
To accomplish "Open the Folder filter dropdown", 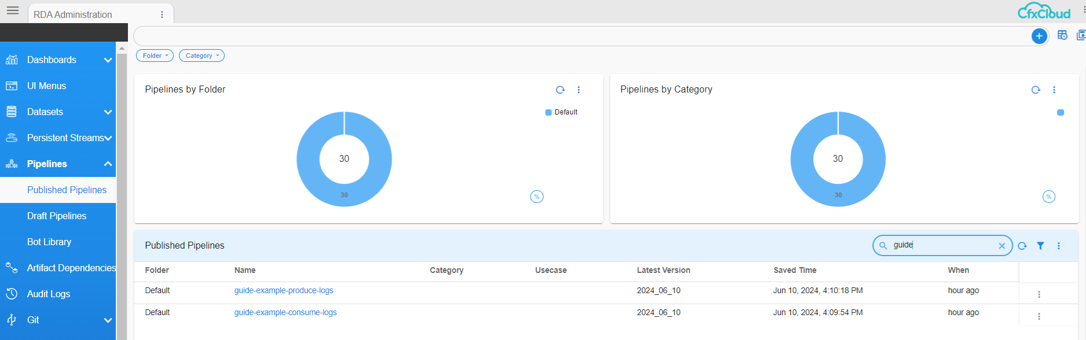I will pos(155,56).
